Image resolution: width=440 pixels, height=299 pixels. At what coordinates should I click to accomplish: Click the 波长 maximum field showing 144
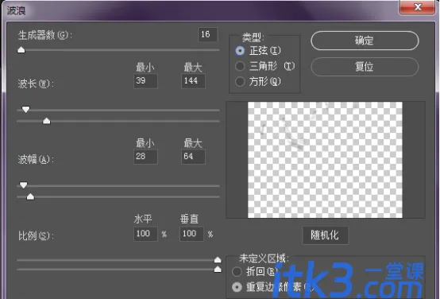coord(193,81)
